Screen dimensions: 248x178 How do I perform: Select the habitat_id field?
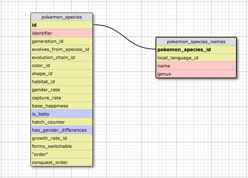[x=62, y=82]
